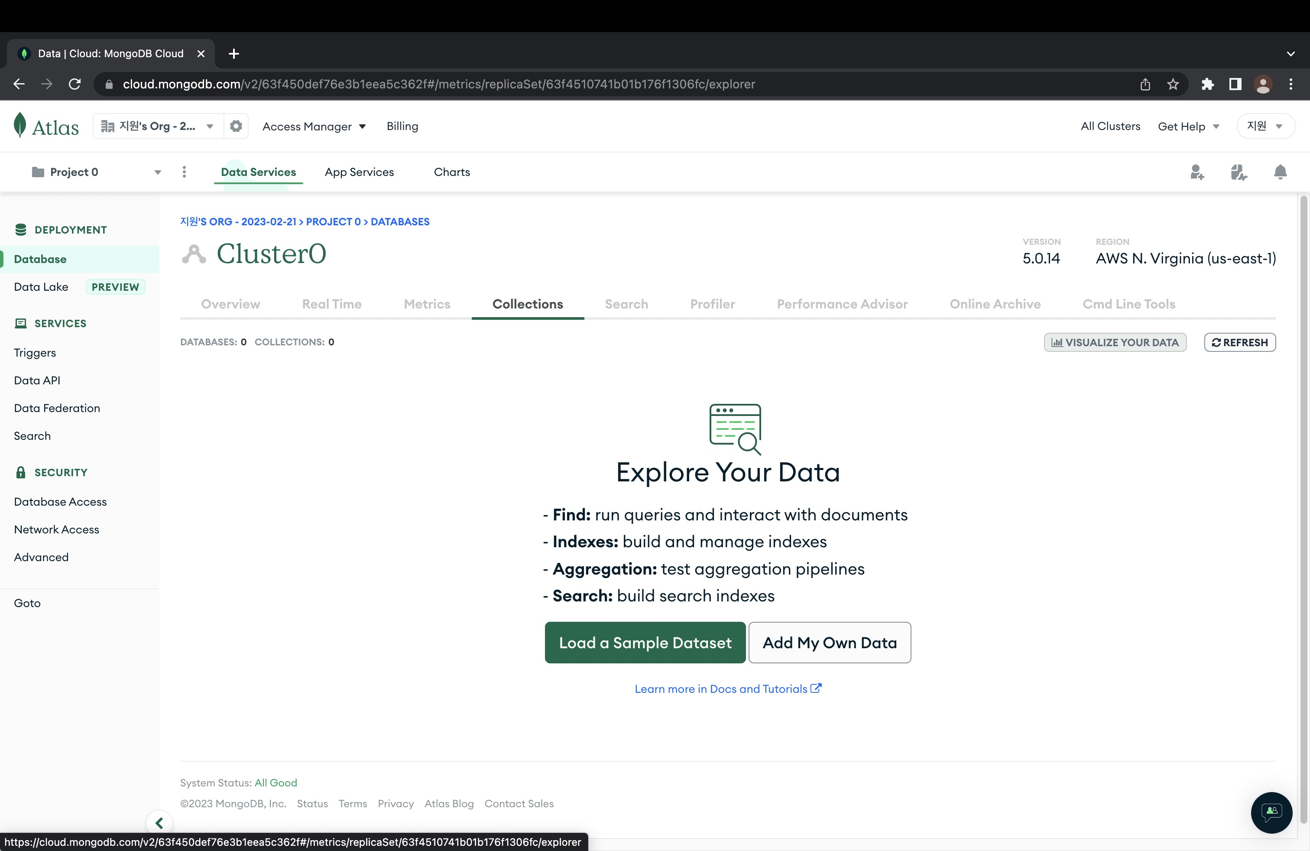1310x851 pixels.
Task: Open the Cmd Line Tools tab
Action: 1129,305
